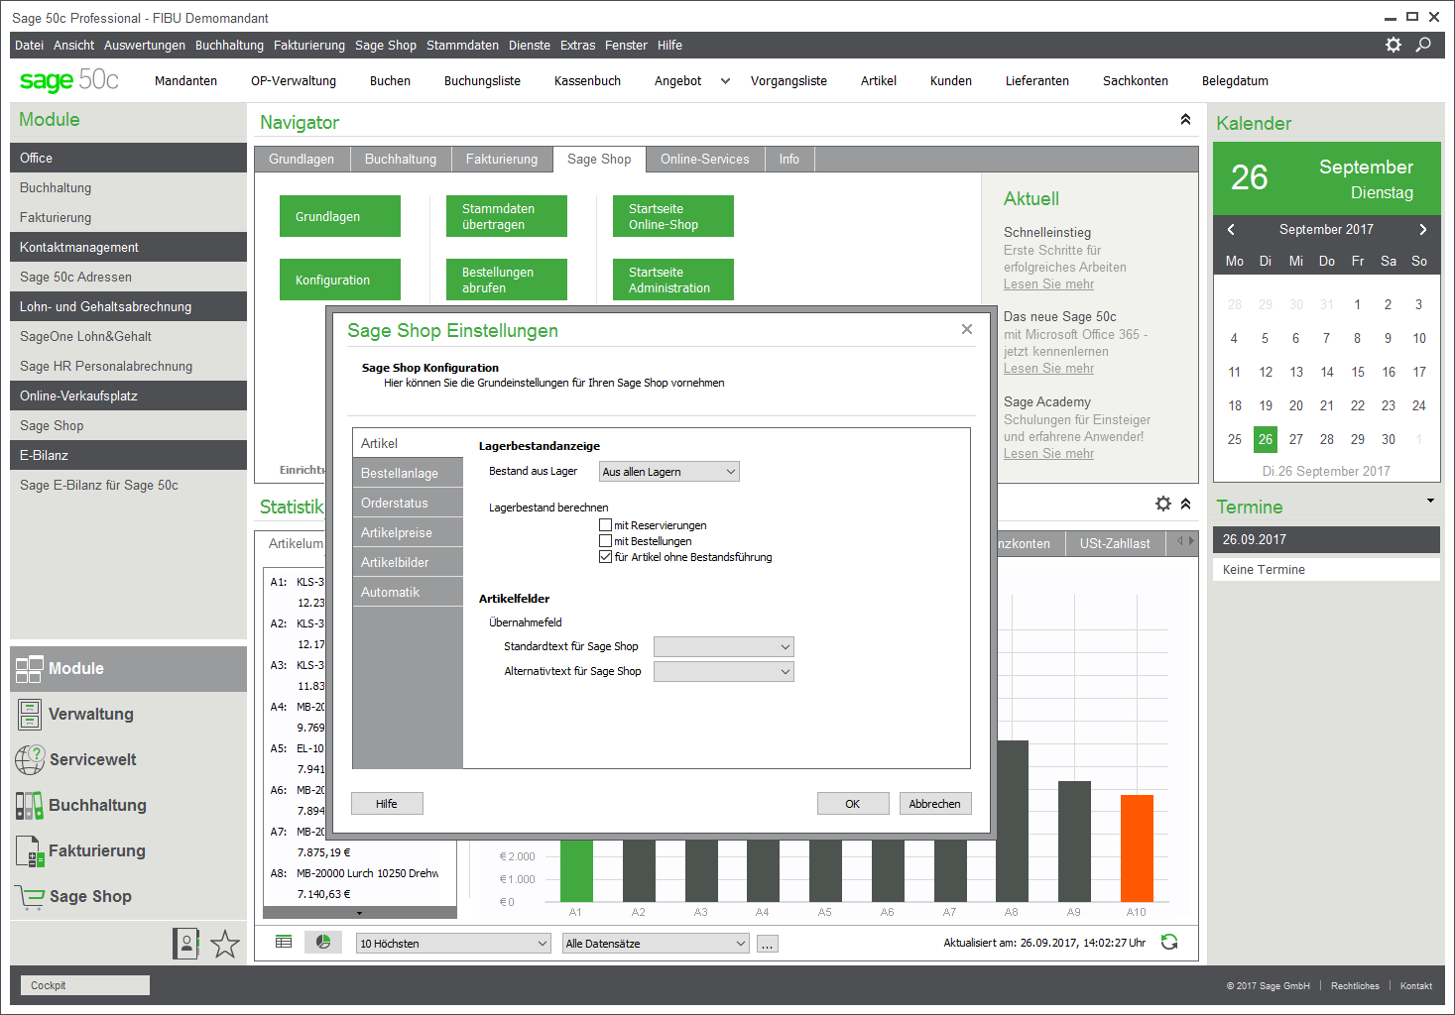The width and height of the screenshot is (1455, 1015).
Task: Open Rechtliches link in footer
Action: click(x=1355, y=986)
